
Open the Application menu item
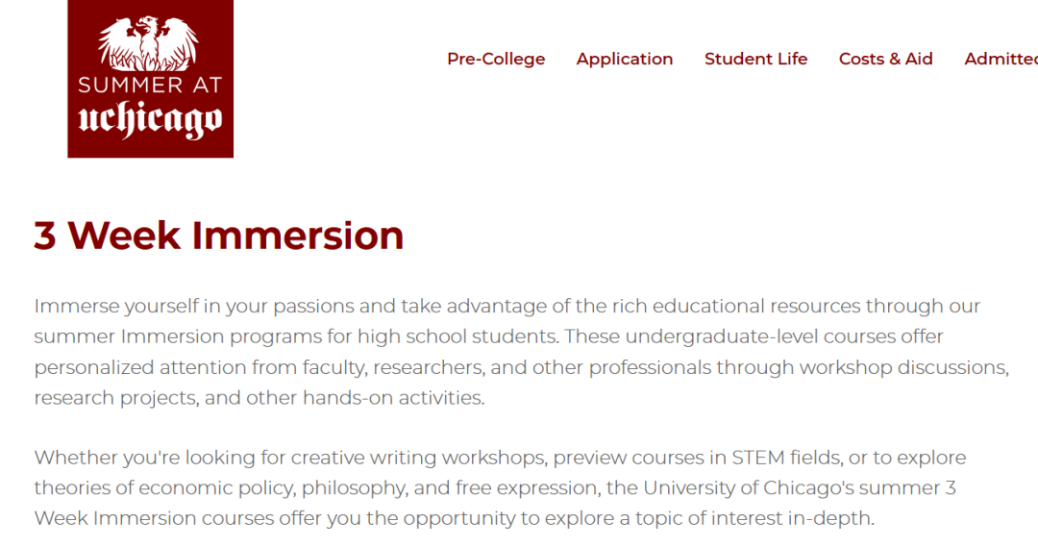click(x=625, y=59)
